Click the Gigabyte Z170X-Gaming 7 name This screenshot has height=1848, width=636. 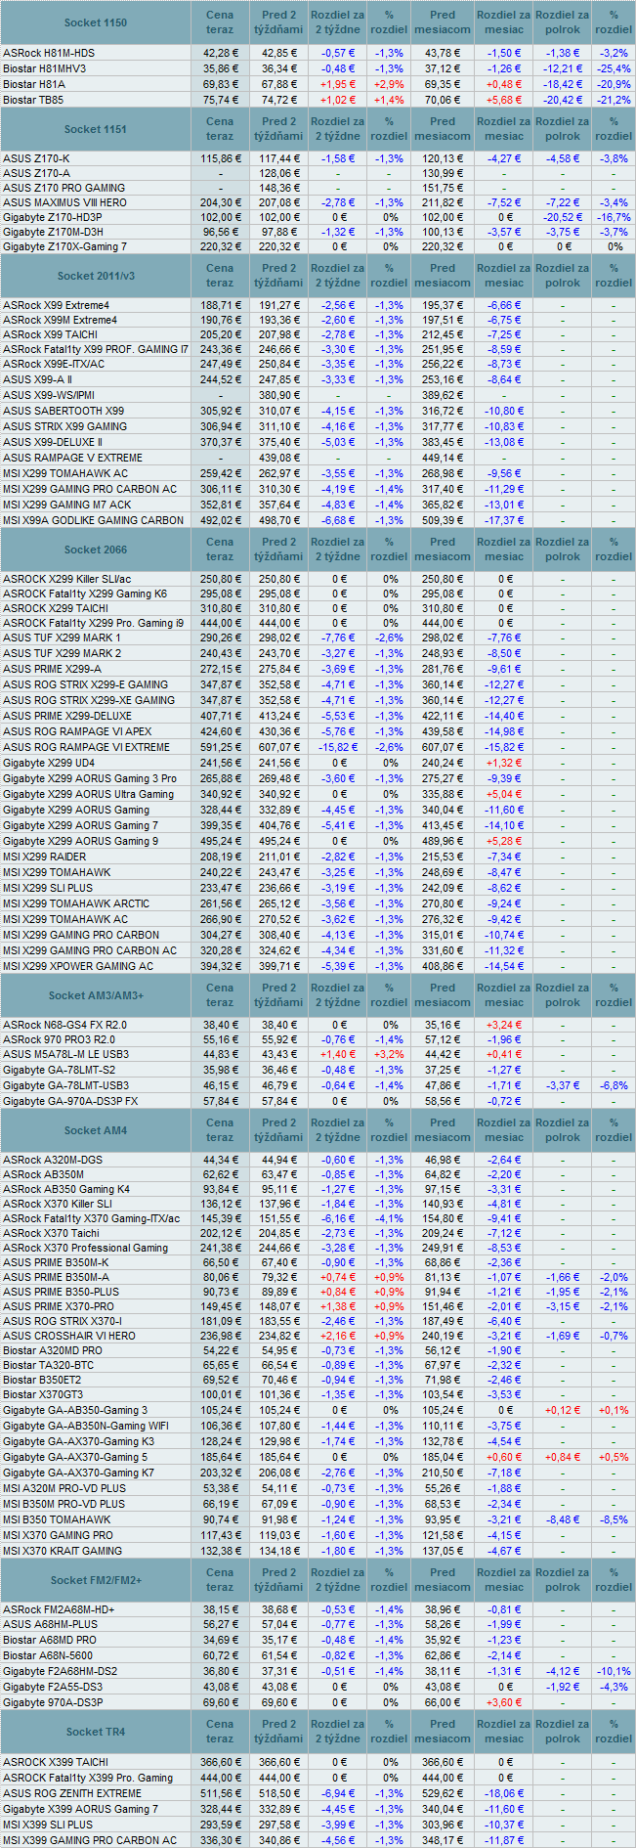(64, 246)
